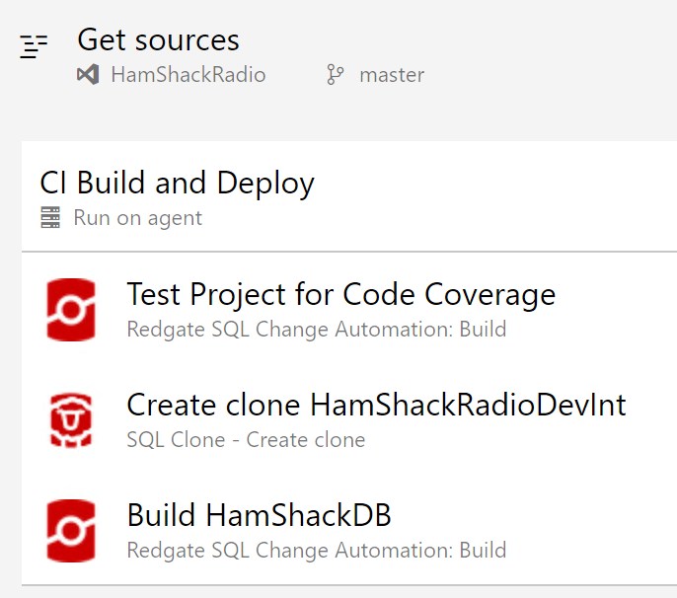Viewport: 677px width, 598px height.
Task: Click the red Redgate icon for Test Project
Action: [x=71, y=310]
